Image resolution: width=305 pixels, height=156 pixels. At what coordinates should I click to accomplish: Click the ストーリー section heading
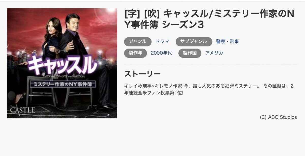[x=142, y=74]
